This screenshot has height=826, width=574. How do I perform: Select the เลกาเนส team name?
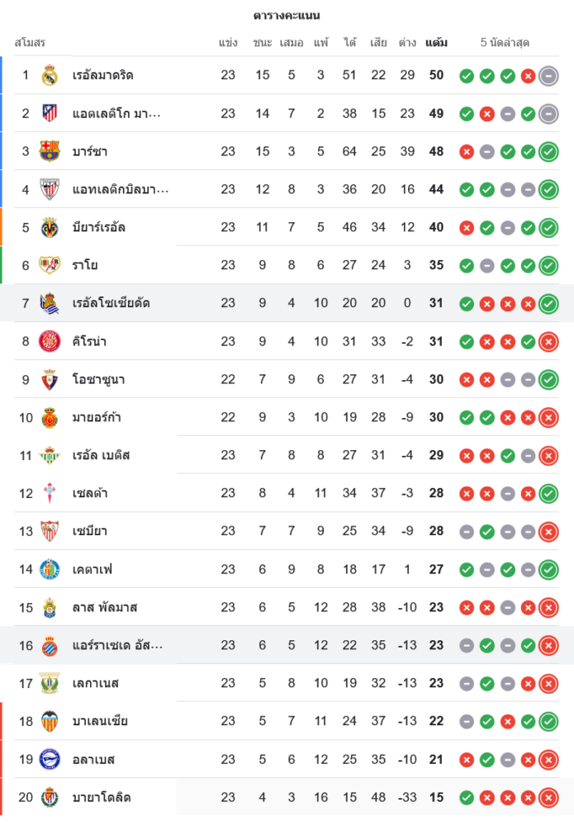pos(96,684)
